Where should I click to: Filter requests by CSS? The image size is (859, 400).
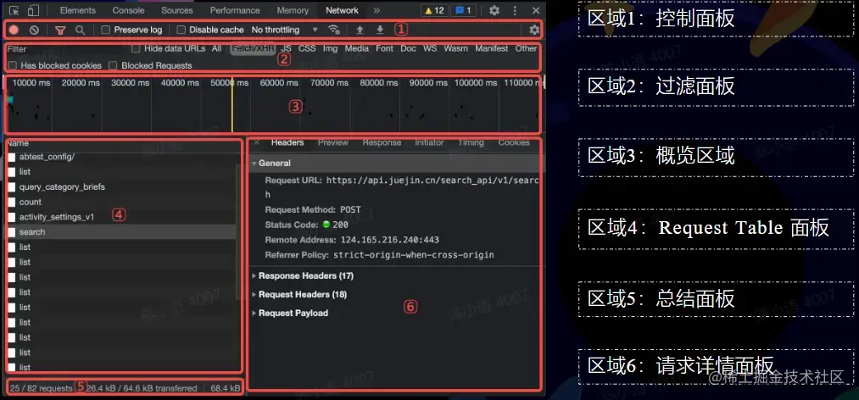click(307, 48)
